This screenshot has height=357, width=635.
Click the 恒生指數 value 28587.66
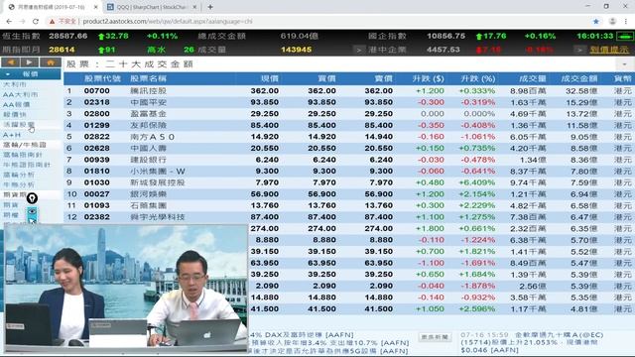coord(68,36)
